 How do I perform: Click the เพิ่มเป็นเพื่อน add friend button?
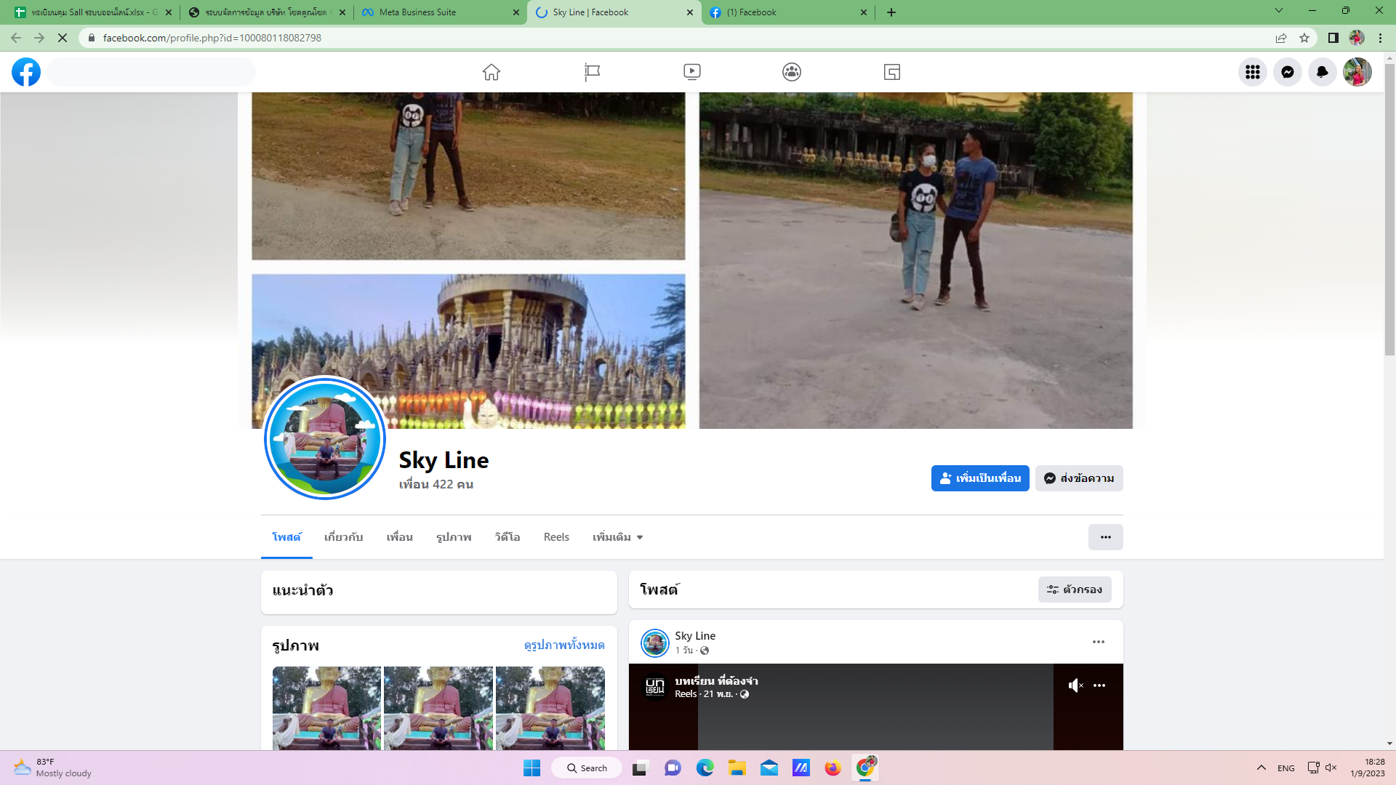coord(979,478)
